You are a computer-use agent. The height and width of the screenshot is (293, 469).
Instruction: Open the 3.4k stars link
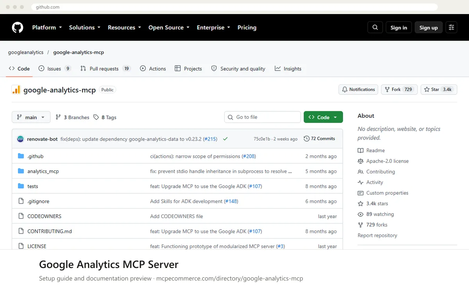point(373,204)
